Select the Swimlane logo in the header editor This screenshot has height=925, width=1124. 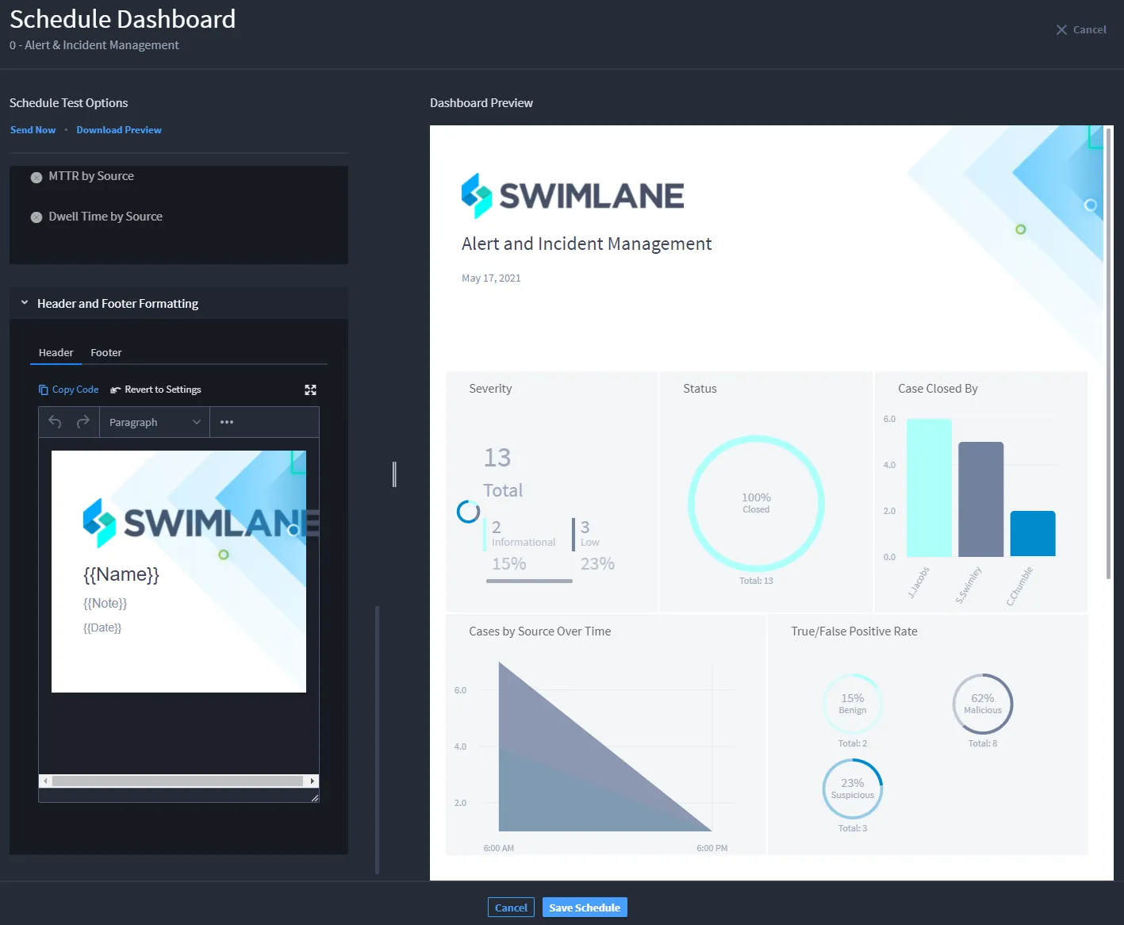(201, 523)
